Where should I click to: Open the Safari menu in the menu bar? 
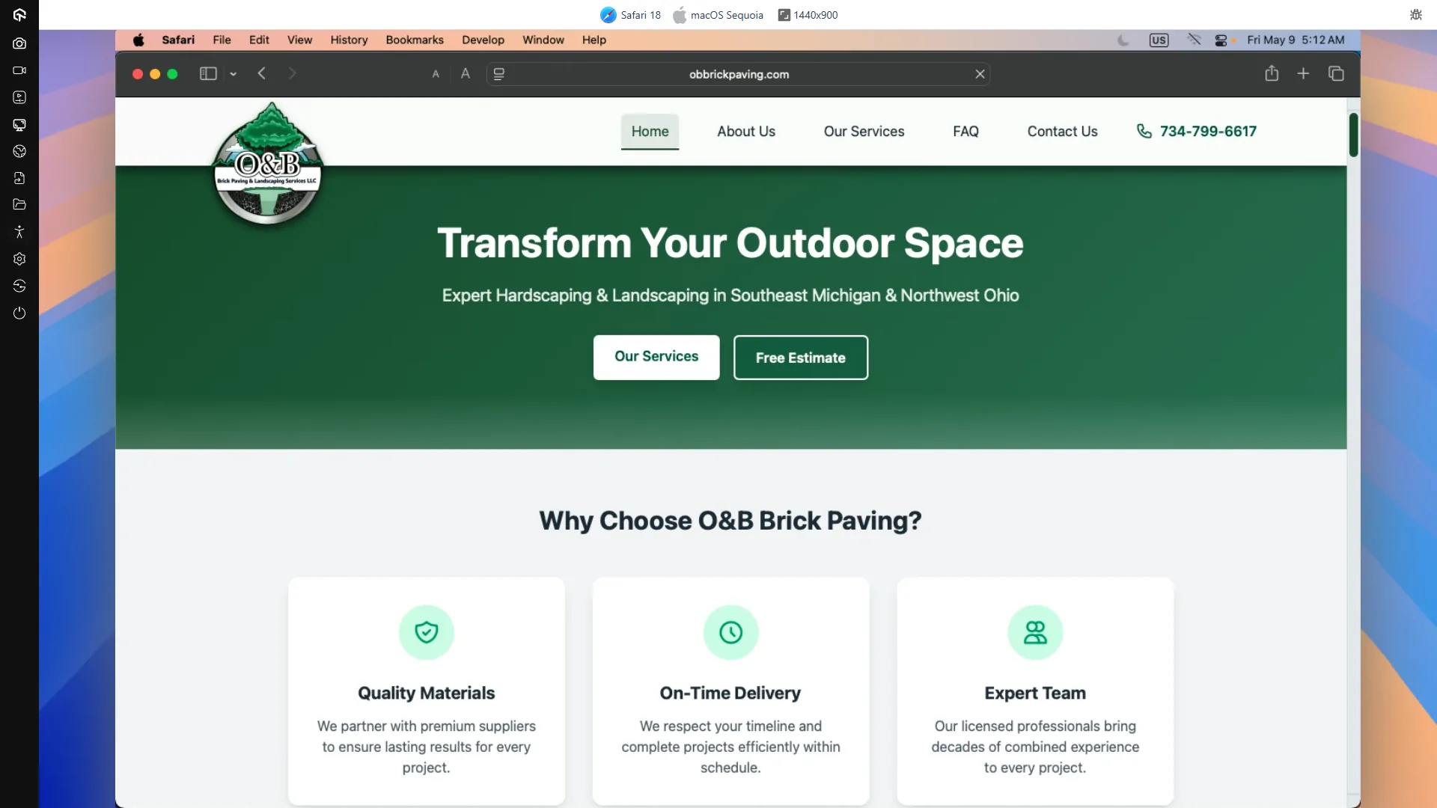(x=178, y=40)
